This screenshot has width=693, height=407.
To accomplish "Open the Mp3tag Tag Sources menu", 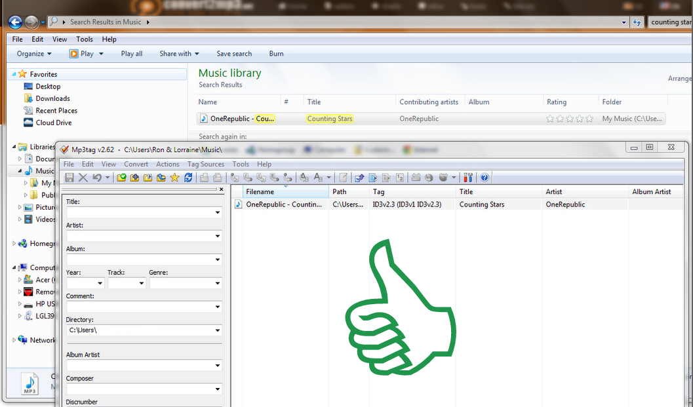I will pos(205,164).
